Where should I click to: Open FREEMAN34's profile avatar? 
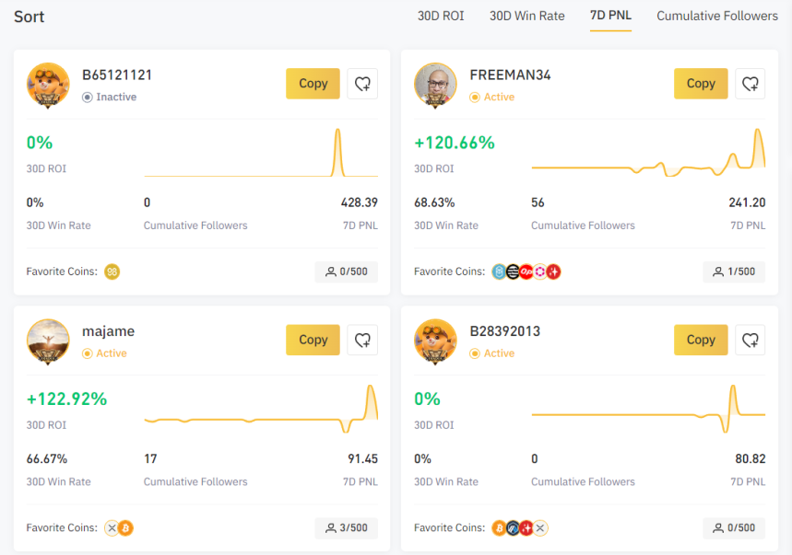[435, 85]
